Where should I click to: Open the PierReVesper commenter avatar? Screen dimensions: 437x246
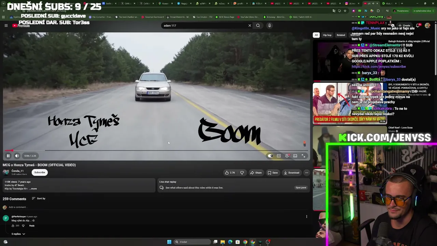(5, 218)
